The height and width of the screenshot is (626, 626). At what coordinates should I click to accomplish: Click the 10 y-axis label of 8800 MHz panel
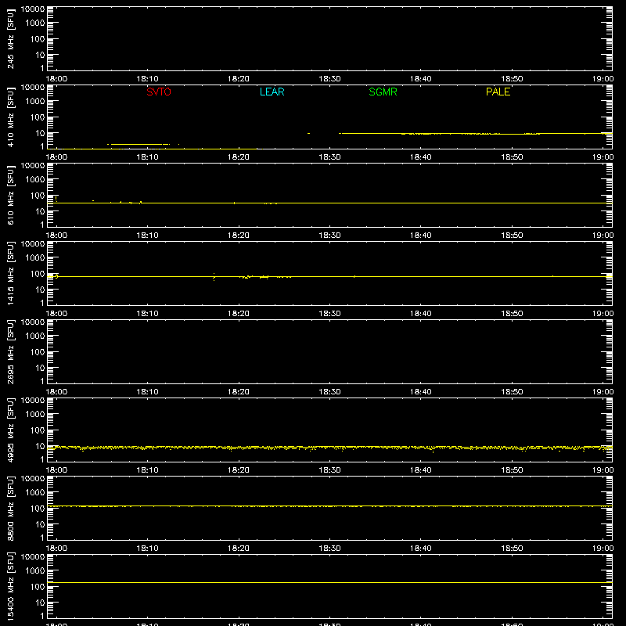(x=40, y=524)
